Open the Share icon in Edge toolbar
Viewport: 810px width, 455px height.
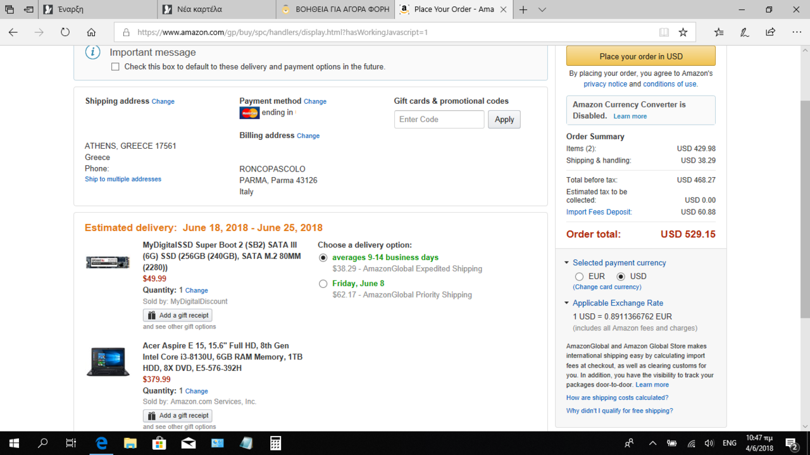tap(770, 32)
